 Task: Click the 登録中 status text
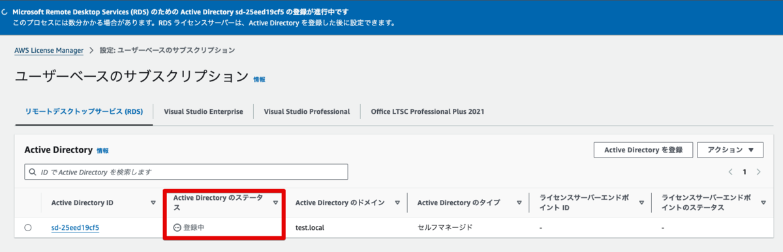194,228
